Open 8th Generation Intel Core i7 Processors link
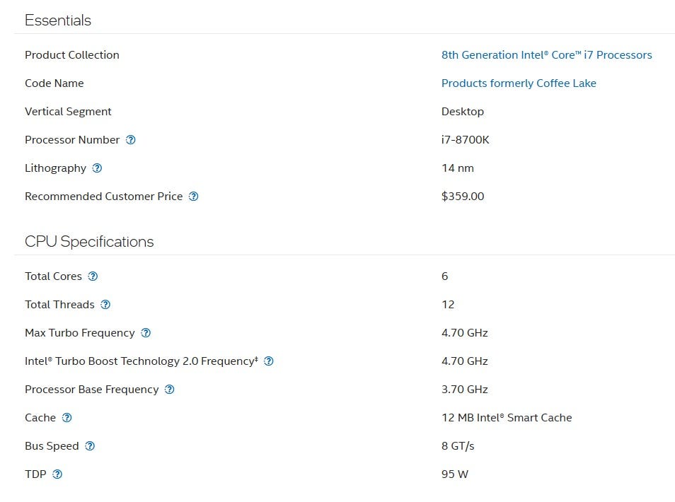675x502 pixels. pyautogui.click(x=546, y=55)
